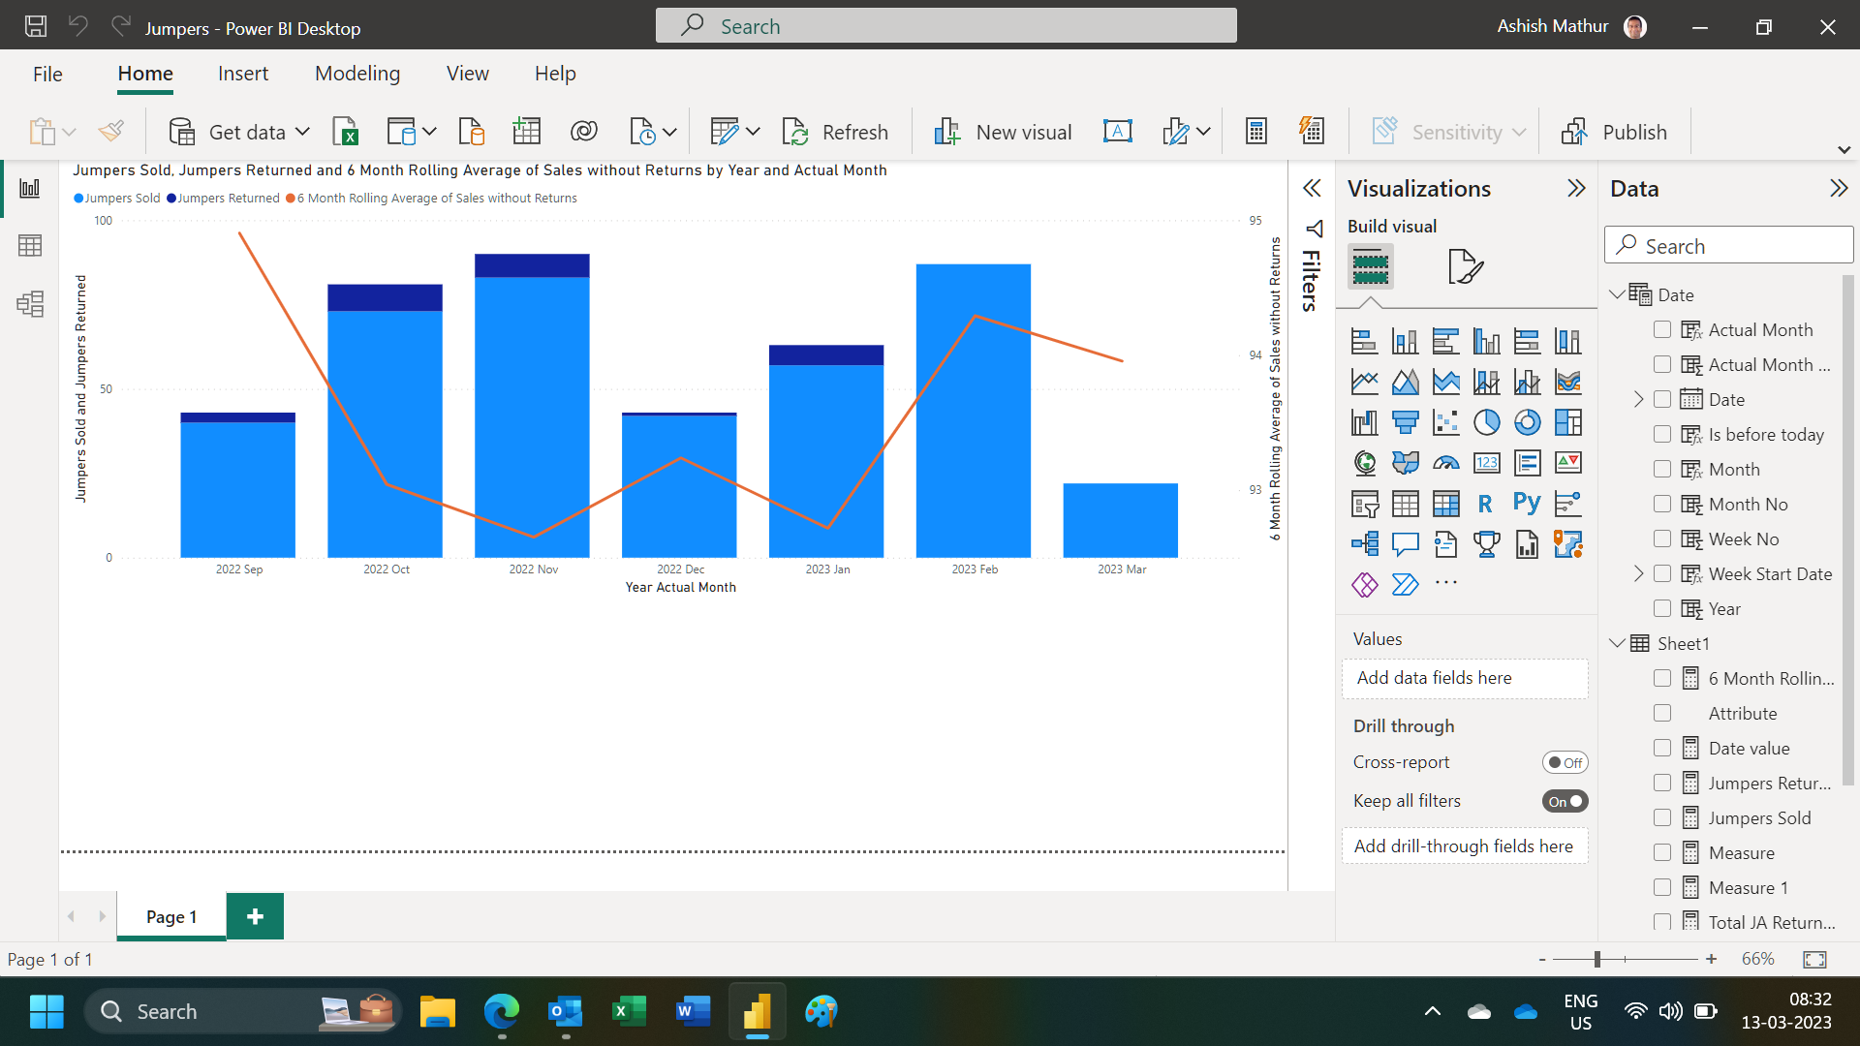Click the Jumpers Returned legend color dot
Screen dimensions: 1860x1046
point(171,199)
